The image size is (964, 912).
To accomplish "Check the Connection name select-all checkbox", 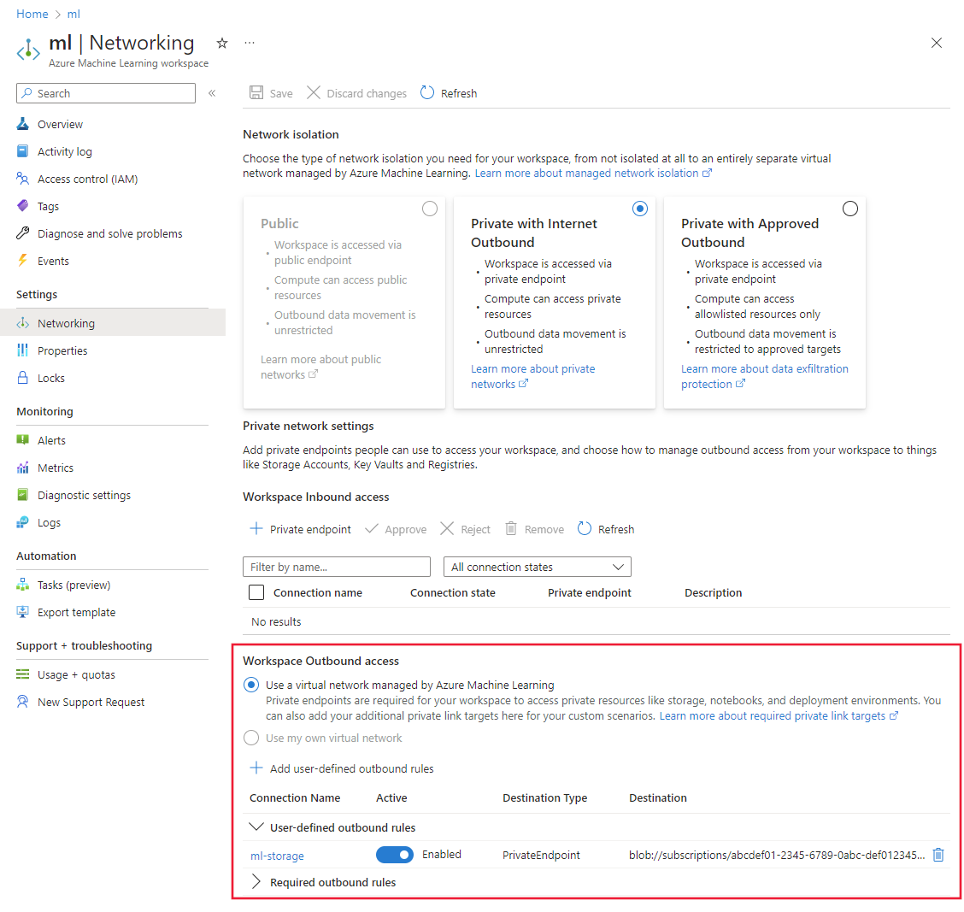I will click(x=256, y=593).
